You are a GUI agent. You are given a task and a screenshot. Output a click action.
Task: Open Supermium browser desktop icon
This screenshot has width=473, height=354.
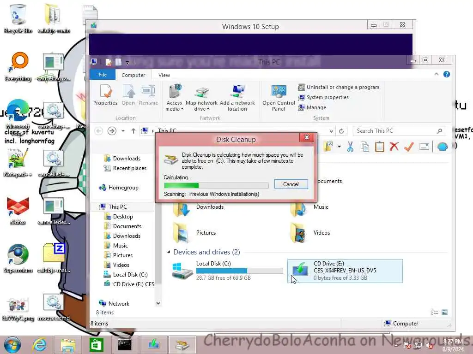(18, 258)
